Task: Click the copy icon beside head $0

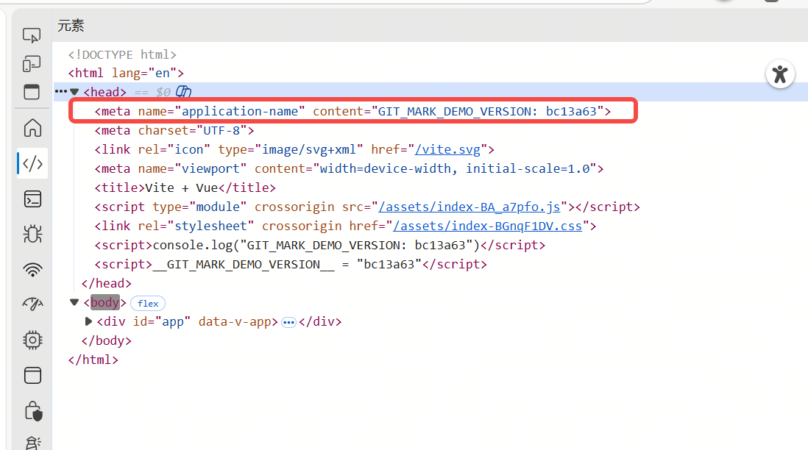Action: [183, 92]
